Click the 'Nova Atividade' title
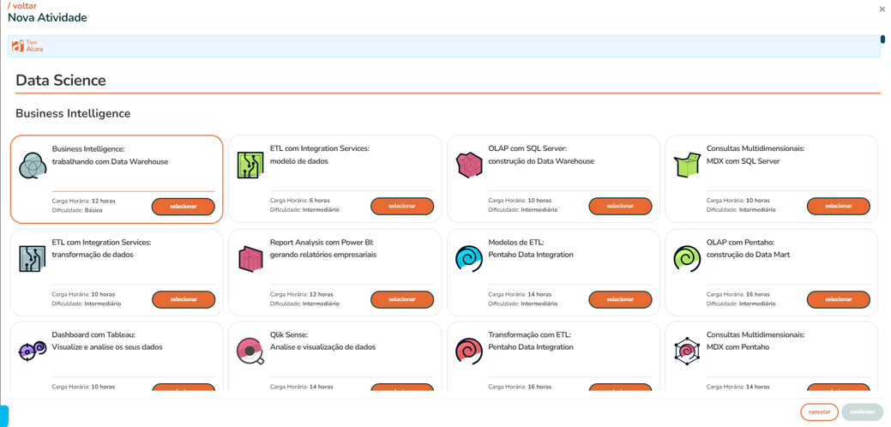Screen dimensions: 891x427 tap(47, 18)
